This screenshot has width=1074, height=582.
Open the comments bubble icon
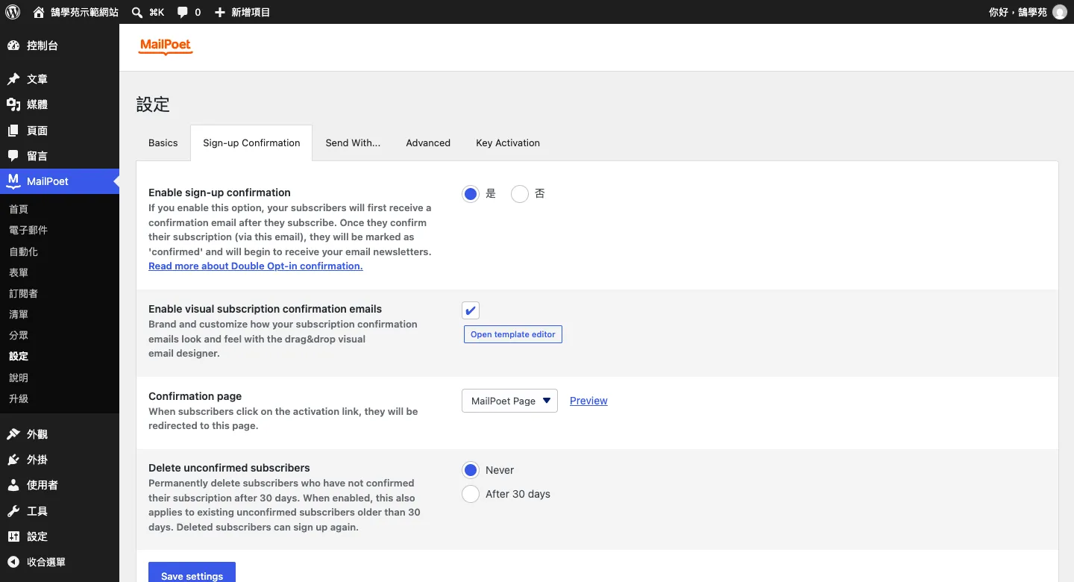point(183,13)
